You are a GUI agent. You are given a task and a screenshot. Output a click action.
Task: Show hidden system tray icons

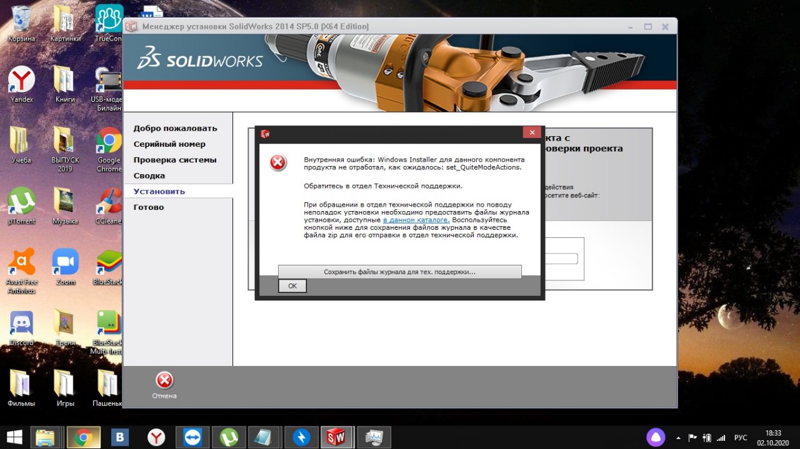click(679, 438)
